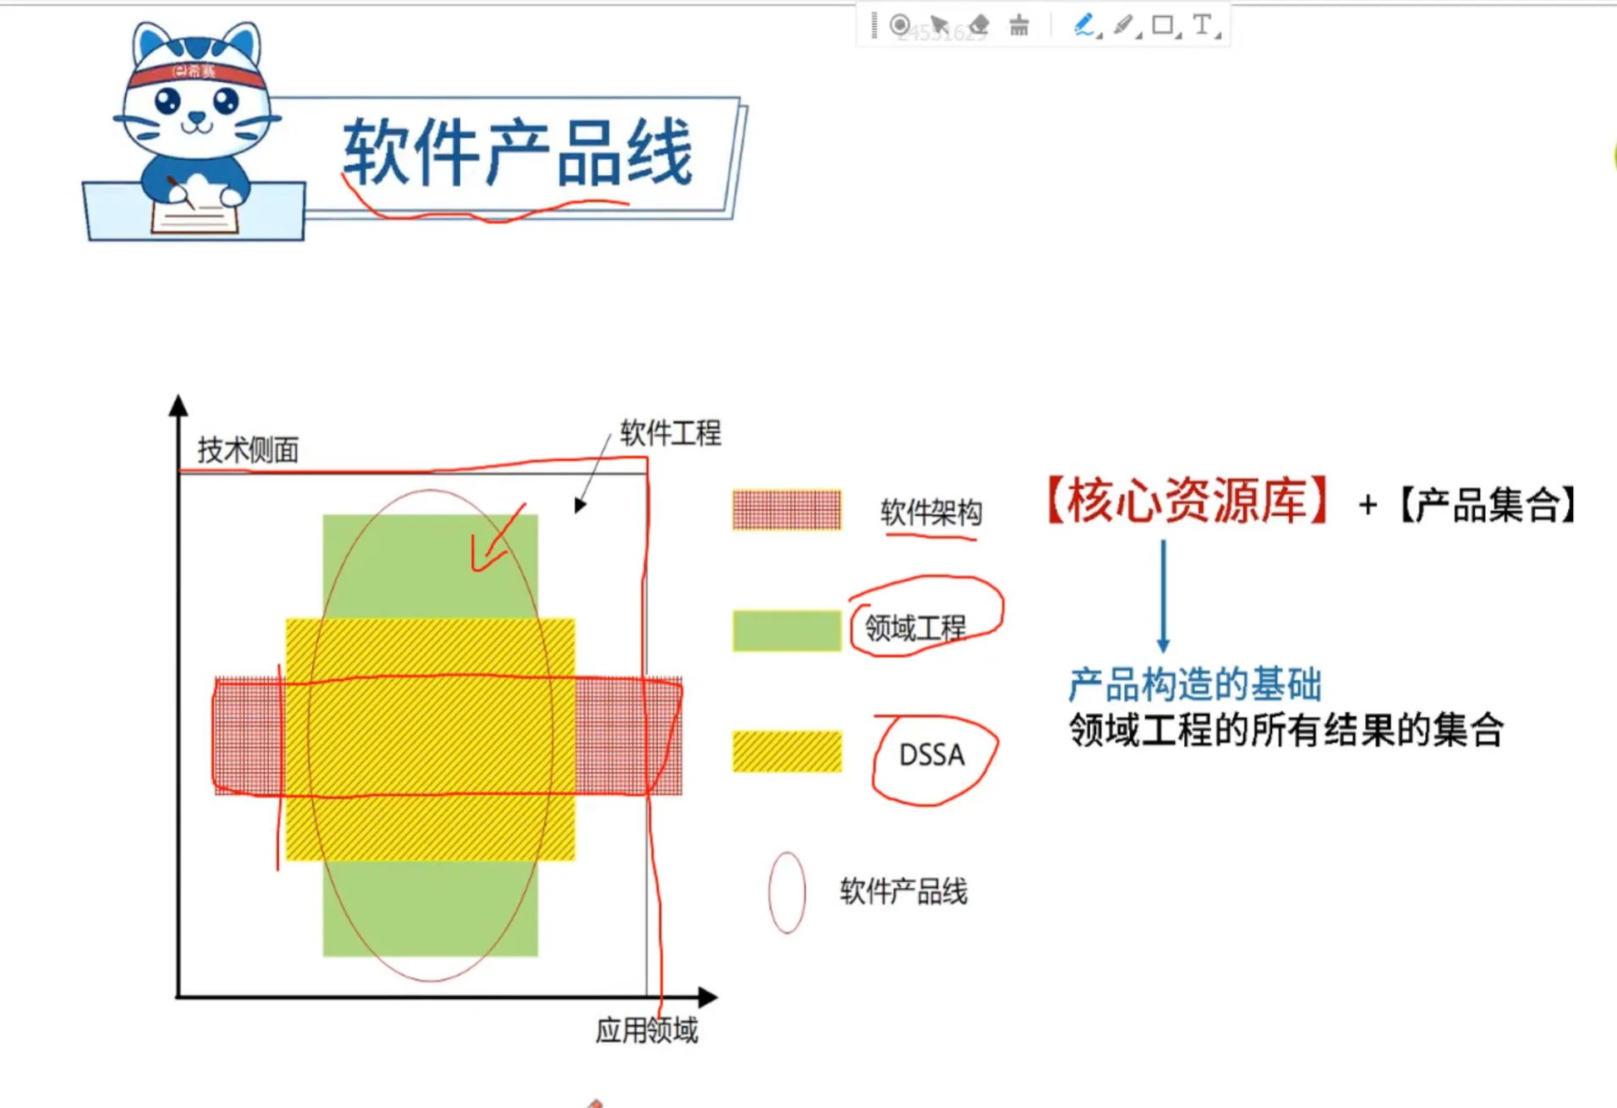The height and width of the screenshot is (1108, 1617).
Task: Open the highlighter options arrow
Action: click(x=1138, y=35)
